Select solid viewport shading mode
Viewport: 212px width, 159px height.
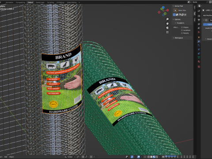tap(151, 157)
